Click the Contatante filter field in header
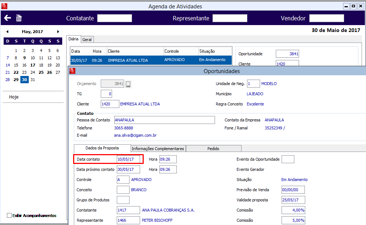 pyautogui.click(x=115, y=18)
